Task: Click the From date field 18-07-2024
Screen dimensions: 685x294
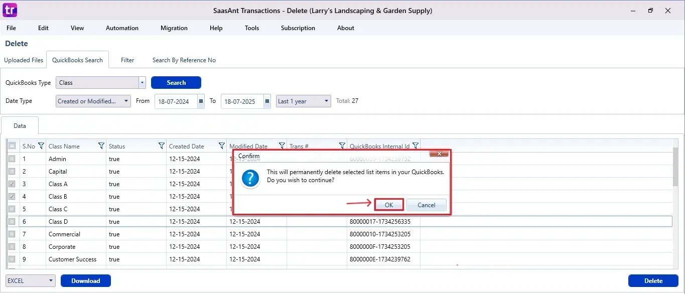Action: tap(176, 101)
